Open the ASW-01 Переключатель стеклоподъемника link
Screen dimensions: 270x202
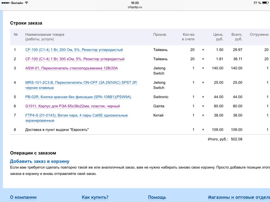(x=71, y=68)
